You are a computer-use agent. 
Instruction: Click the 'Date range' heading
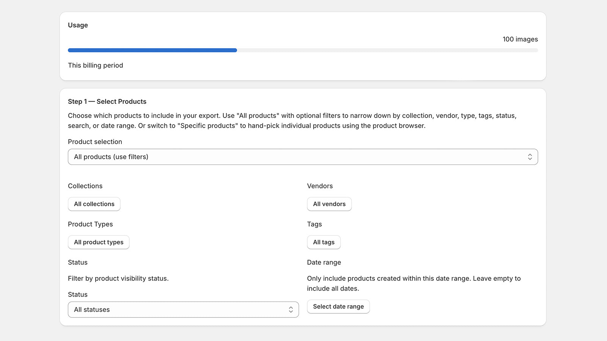pos(324,263)
